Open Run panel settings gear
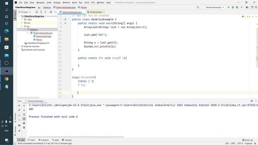The image size is (258, 145). pos(252,101)
